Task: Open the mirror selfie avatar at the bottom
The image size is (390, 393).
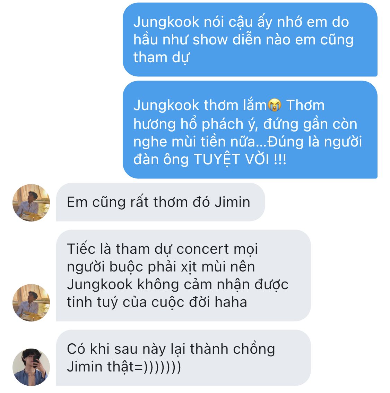Action: tap(31, 367)
